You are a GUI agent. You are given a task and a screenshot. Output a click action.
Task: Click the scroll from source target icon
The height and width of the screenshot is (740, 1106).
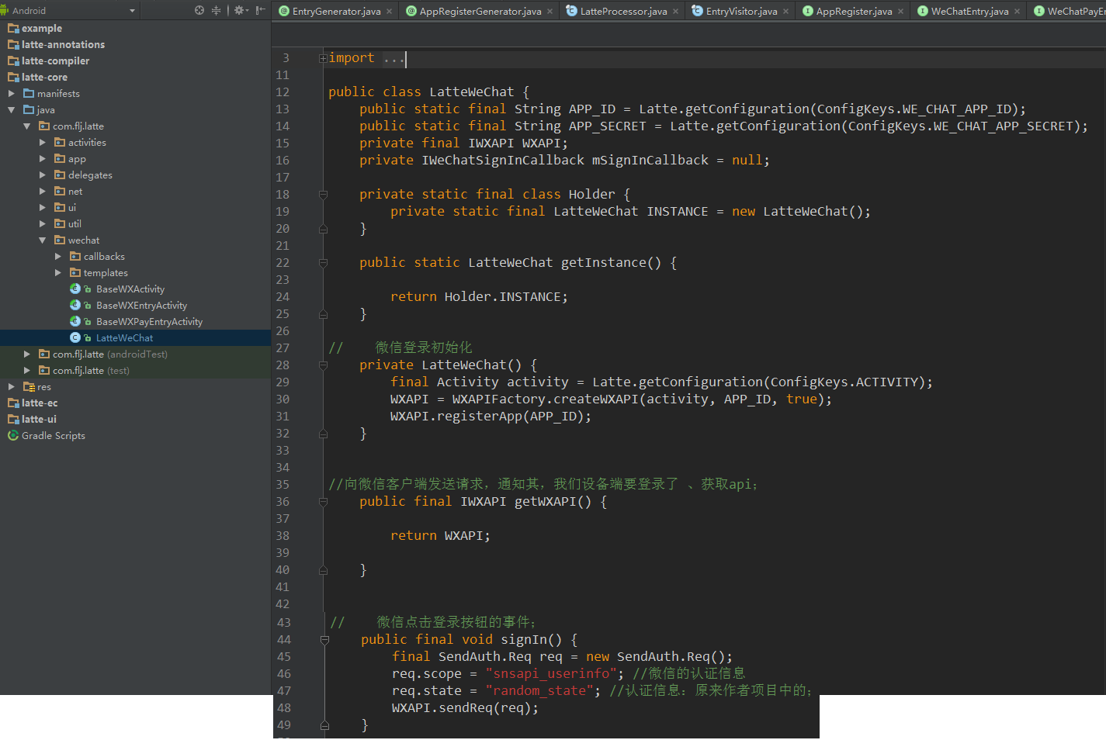pos(199,10)
